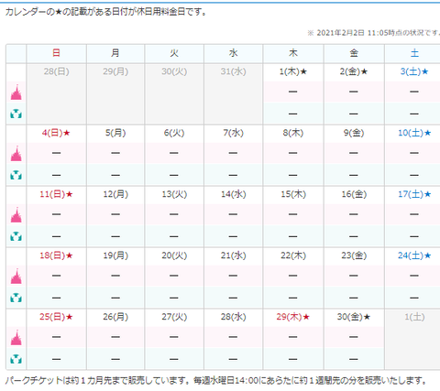Click the date 30(金)★
The height and width of the screenshot is (391, 440).
coord(354,317)
